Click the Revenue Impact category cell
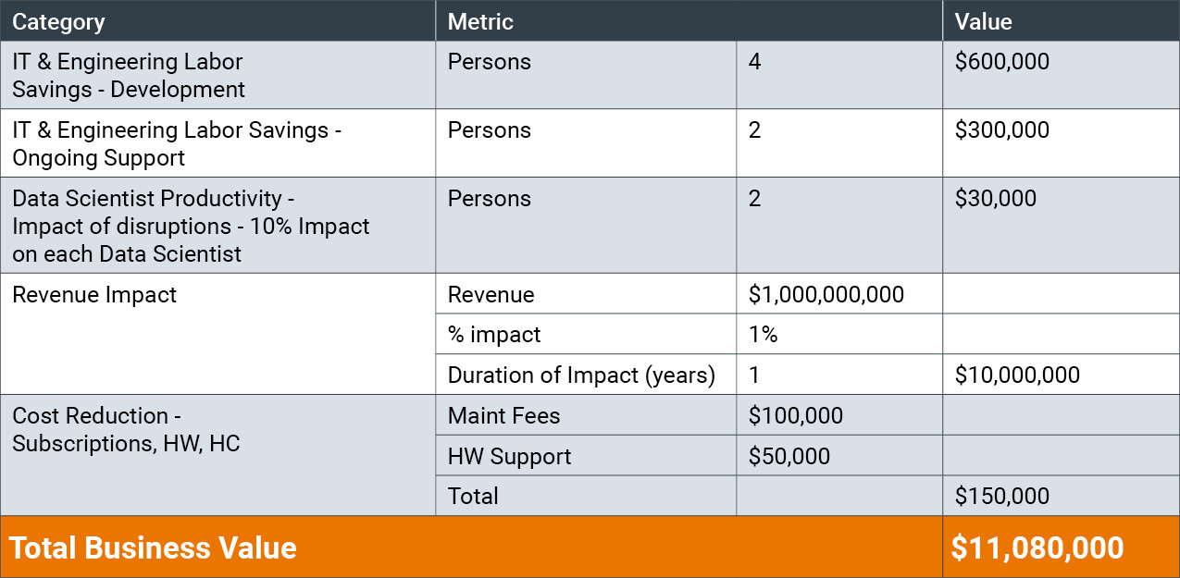Image resolution: width=1180 pixels, height=578 pixels. click(x=94, y=295)
